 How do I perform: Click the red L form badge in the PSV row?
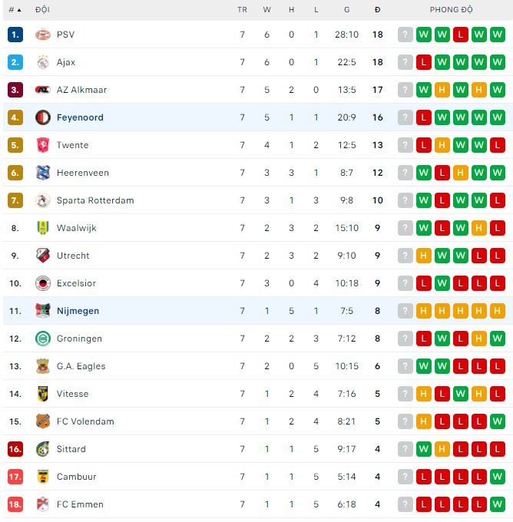461,35
